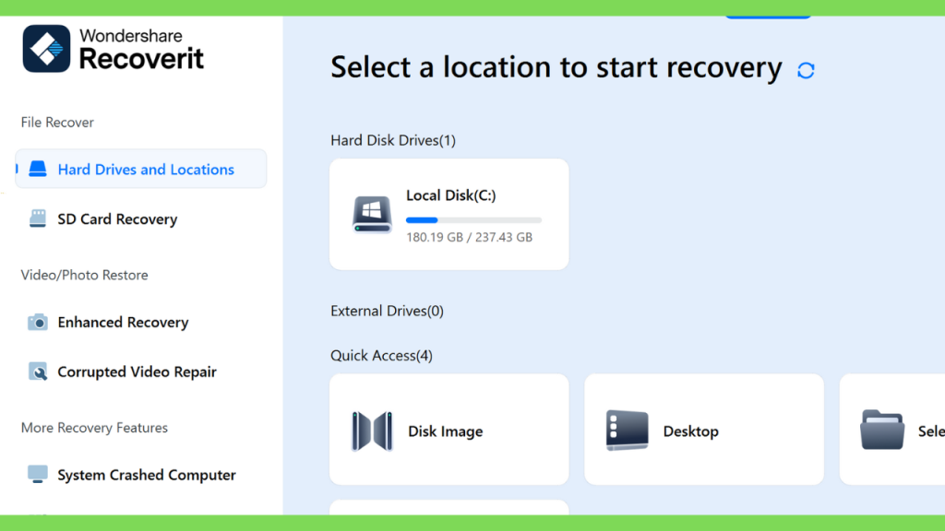Click the '180.19 GB / 237.43 GB' text
This screenshot has height=531, width=945.
470,237
